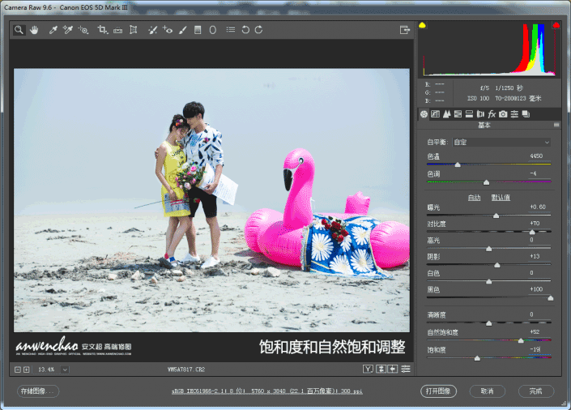Click the zoom out minus button
Viewport: 571px width, 410px height.
click(18, 369)
